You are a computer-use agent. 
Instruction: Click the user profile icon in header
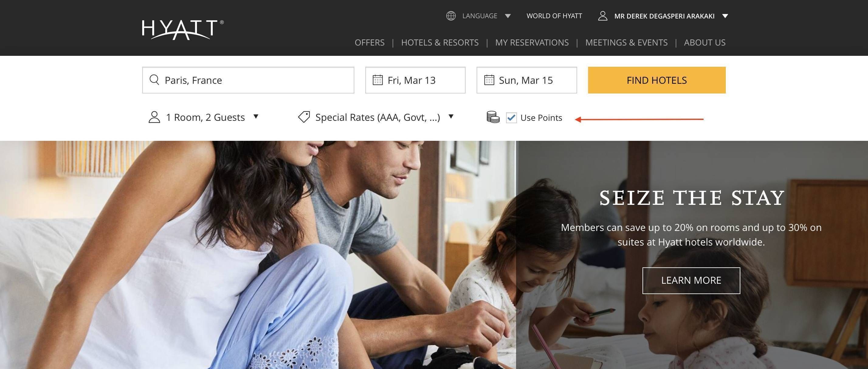click(x=602, y=16)
